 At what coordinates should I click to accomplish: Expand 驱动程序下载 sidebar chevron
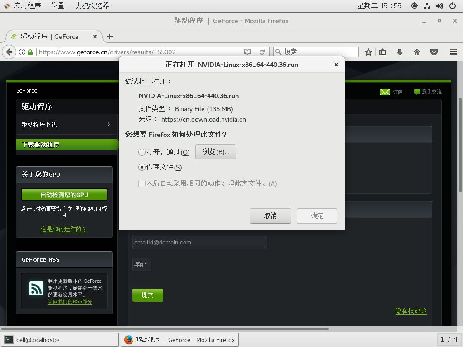point(109,124)
